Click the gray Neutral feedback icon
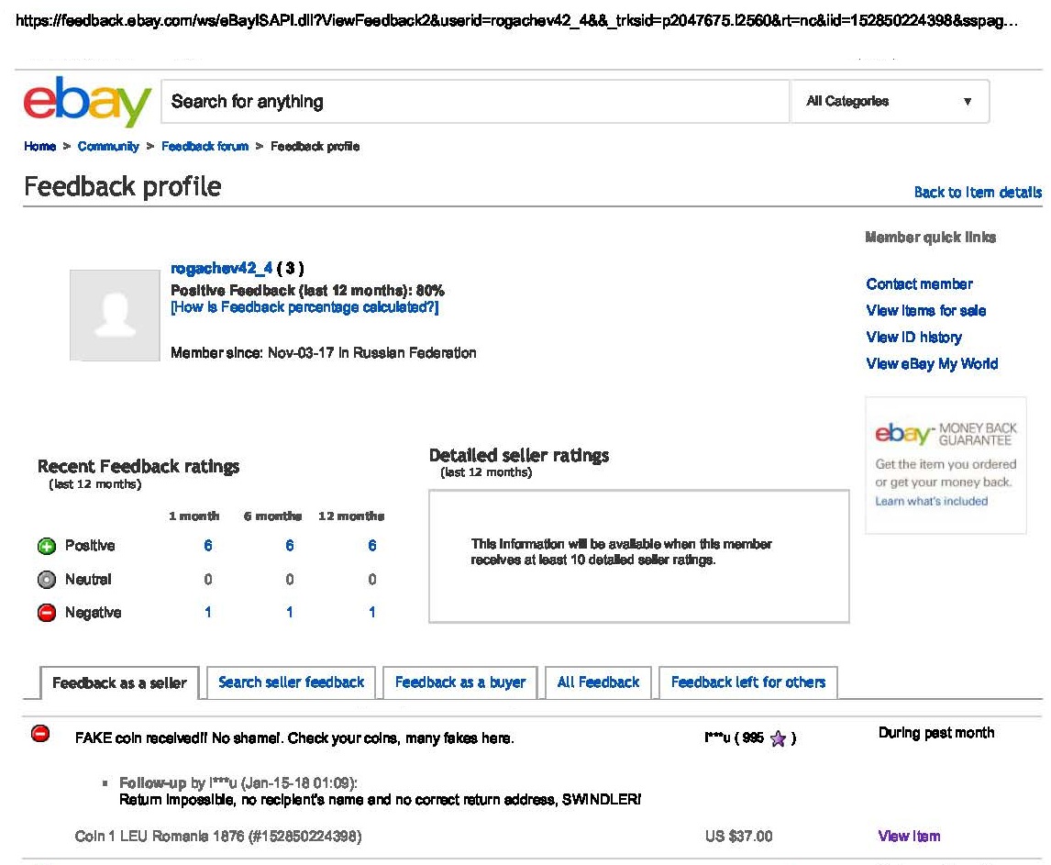Viewport: 1051px width, 865px height. 47,580
